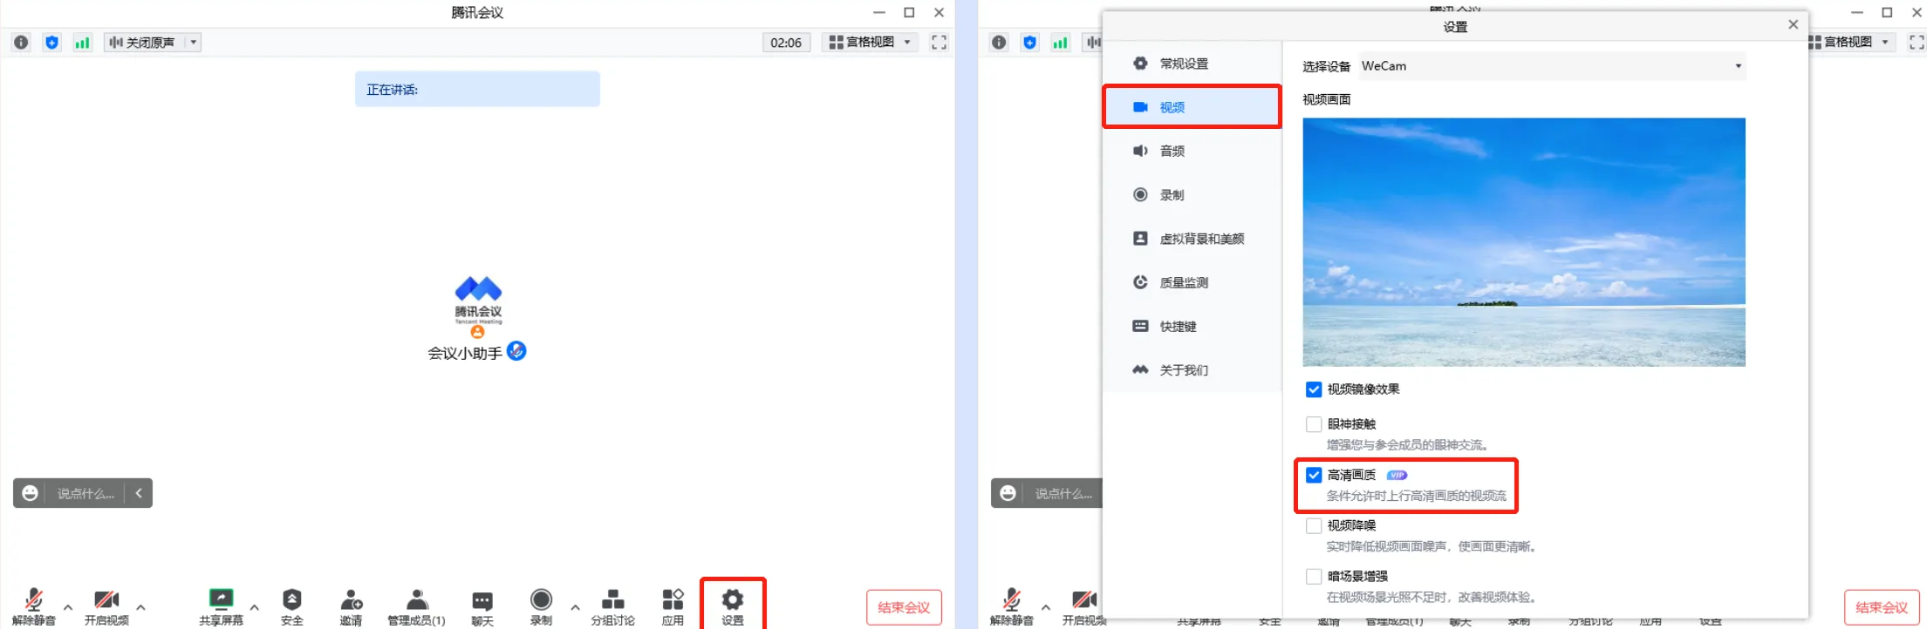Switch to 音频 settings tab
This screenshot has width=1927, height=629.
pyautogui.click(x=1192, y=151)
